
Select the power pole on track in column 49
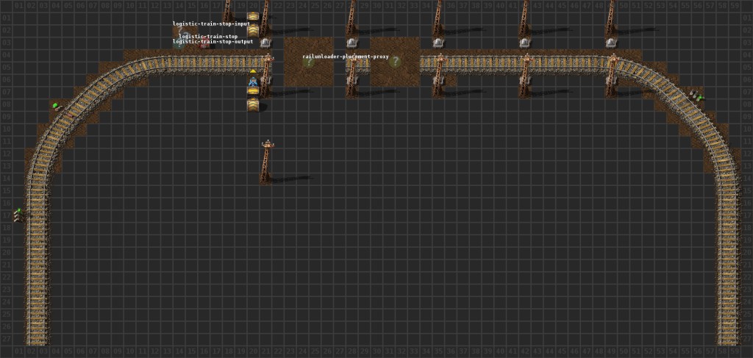[611, 74]
